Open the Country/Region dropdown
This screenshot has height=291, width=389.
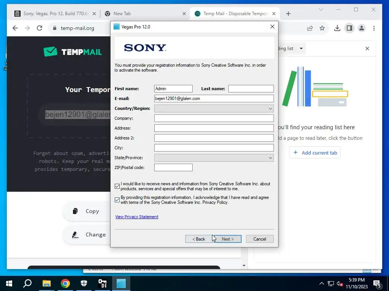[x=214, y=108]
